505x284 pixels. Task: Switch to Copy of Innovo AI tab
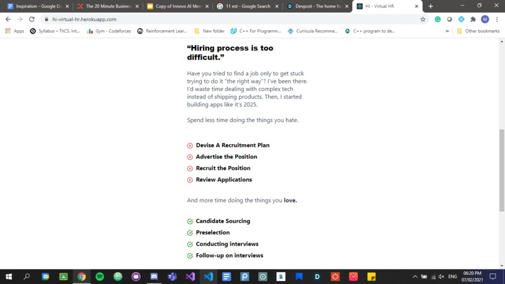[x=178, y=6]
